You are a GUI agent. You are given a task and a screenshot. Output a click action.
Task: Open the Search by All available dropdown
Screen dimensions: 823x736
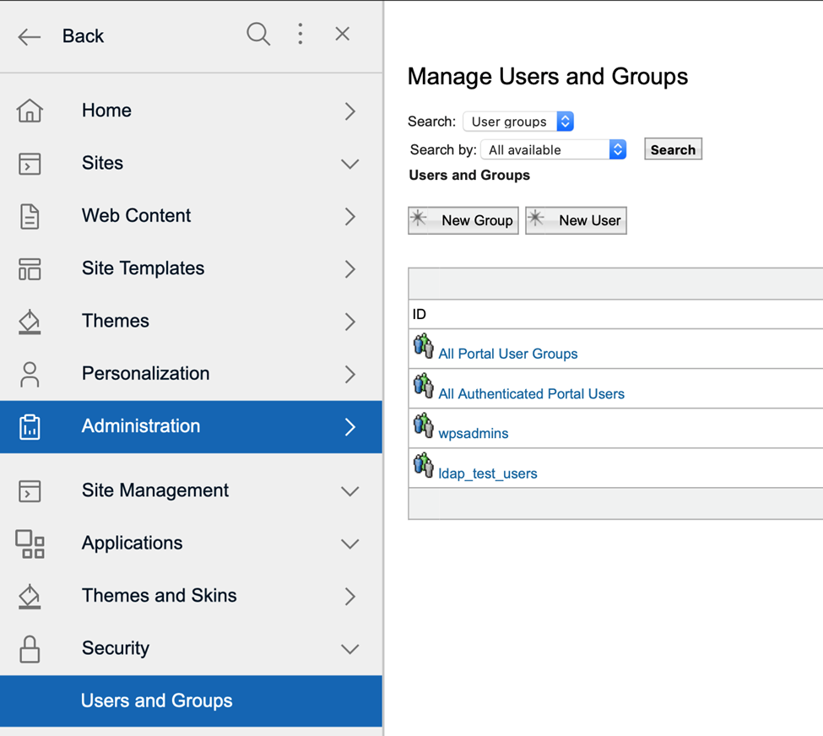point(553,149)
